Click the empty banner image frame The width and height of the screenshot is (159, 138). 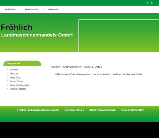click(119, 36)
